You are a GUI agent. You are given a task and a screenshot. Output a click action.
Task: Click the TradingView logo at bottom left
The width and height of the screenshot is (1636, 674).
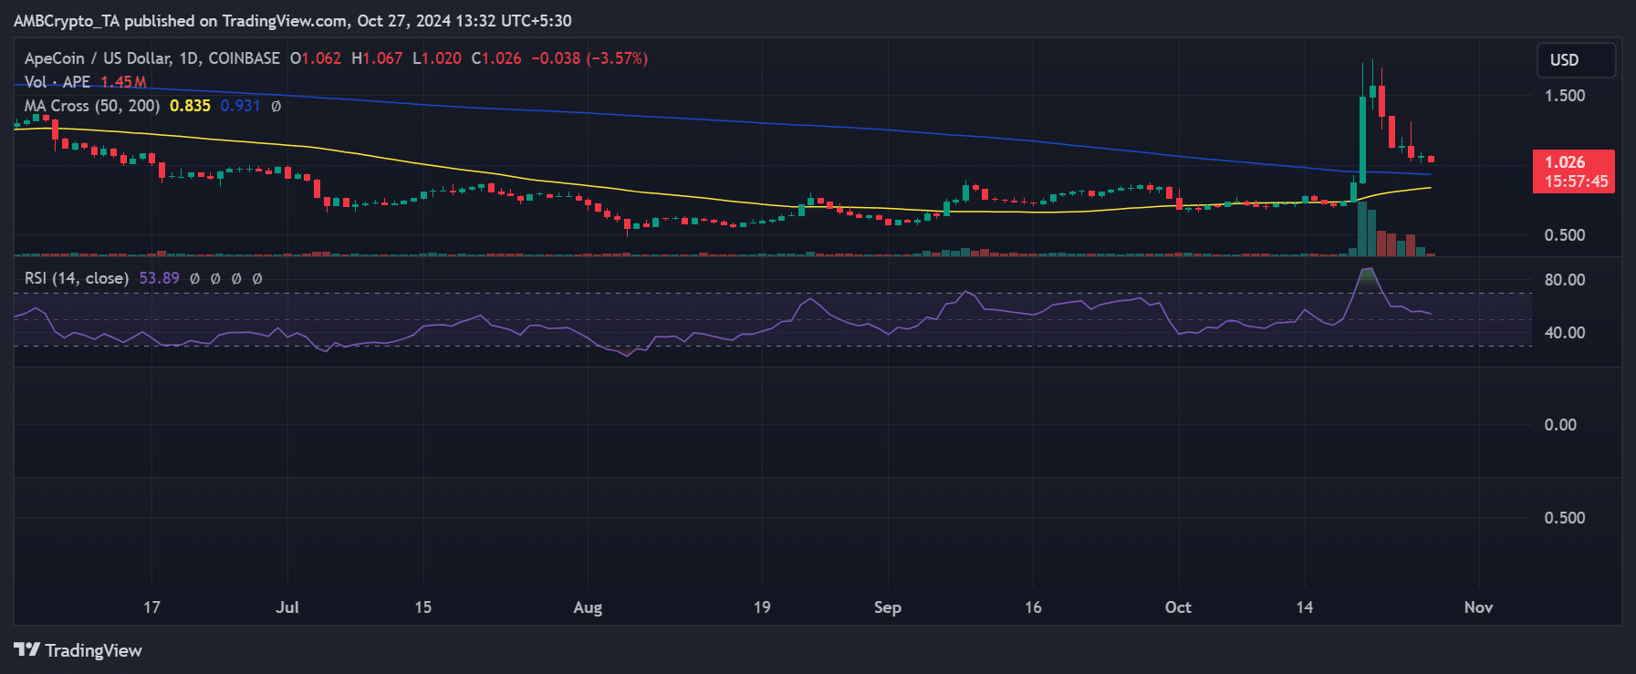78,650
